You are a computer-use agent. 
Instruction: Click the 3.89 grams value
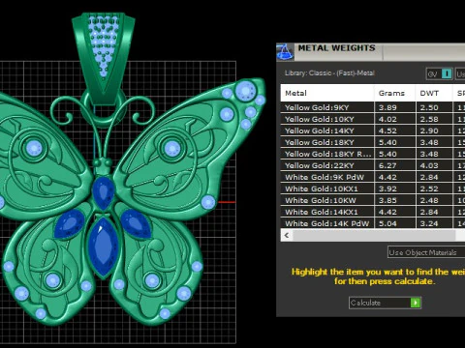387,107
